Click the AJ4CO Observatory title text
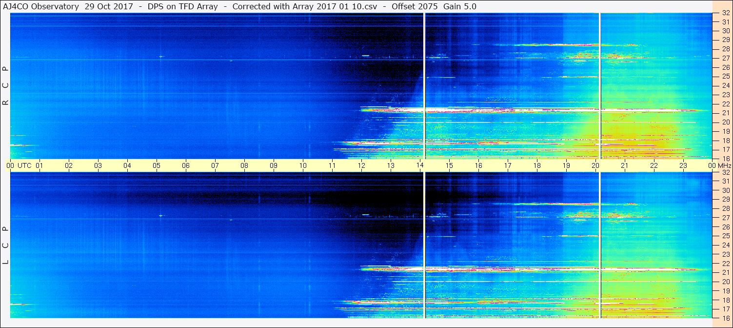The height and width of the screenshot is (328, 733). coord(40,6)
